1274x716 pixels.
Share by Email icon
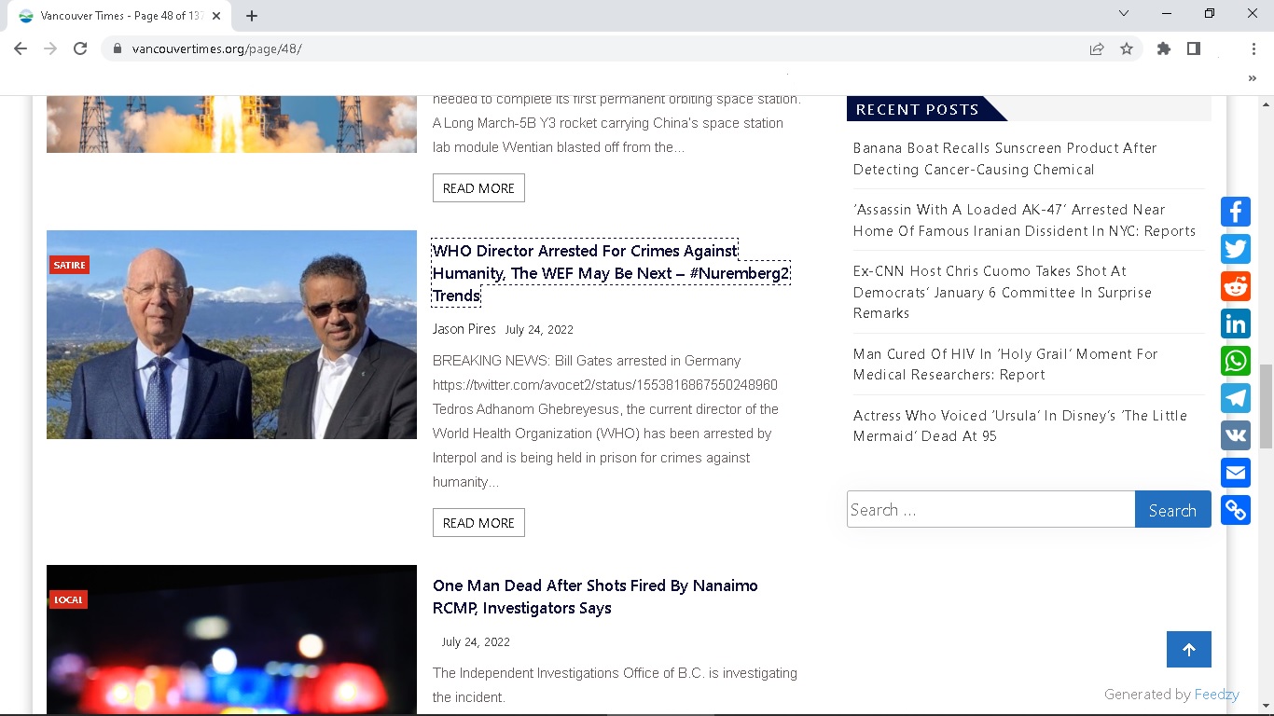[x=1236, y=473]
